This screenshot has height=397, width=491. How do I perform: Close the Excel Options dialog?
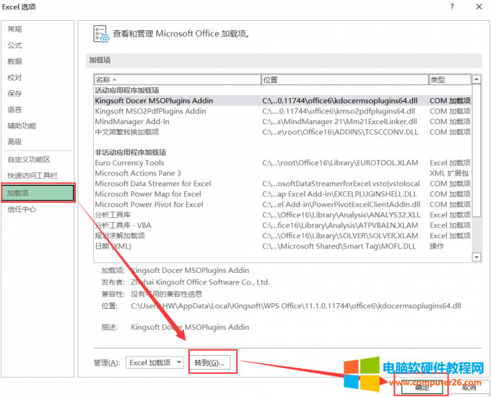(x=477, y=6)
